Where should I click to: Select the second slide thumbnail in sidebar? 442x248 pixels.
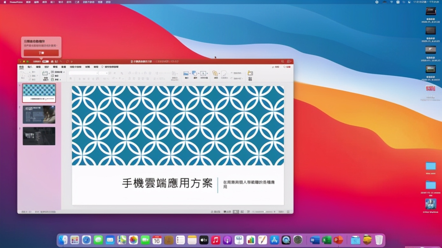(x=39, y=114)
